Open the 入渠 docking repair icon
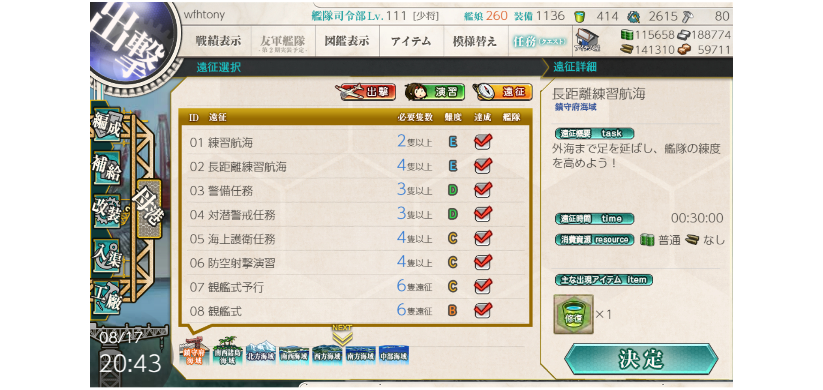Image resolution: width=823 pixels, height=390 pixels. click(x=107, y=255)
